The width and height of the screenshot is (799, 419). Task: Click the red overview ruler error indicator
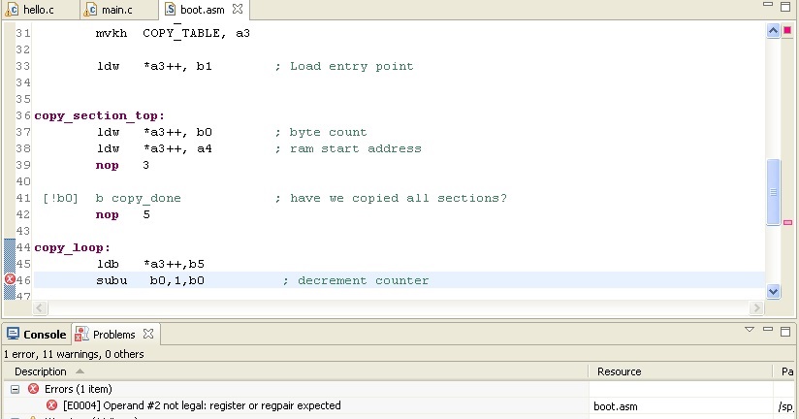pyautogui.click(x=787, y=31)
